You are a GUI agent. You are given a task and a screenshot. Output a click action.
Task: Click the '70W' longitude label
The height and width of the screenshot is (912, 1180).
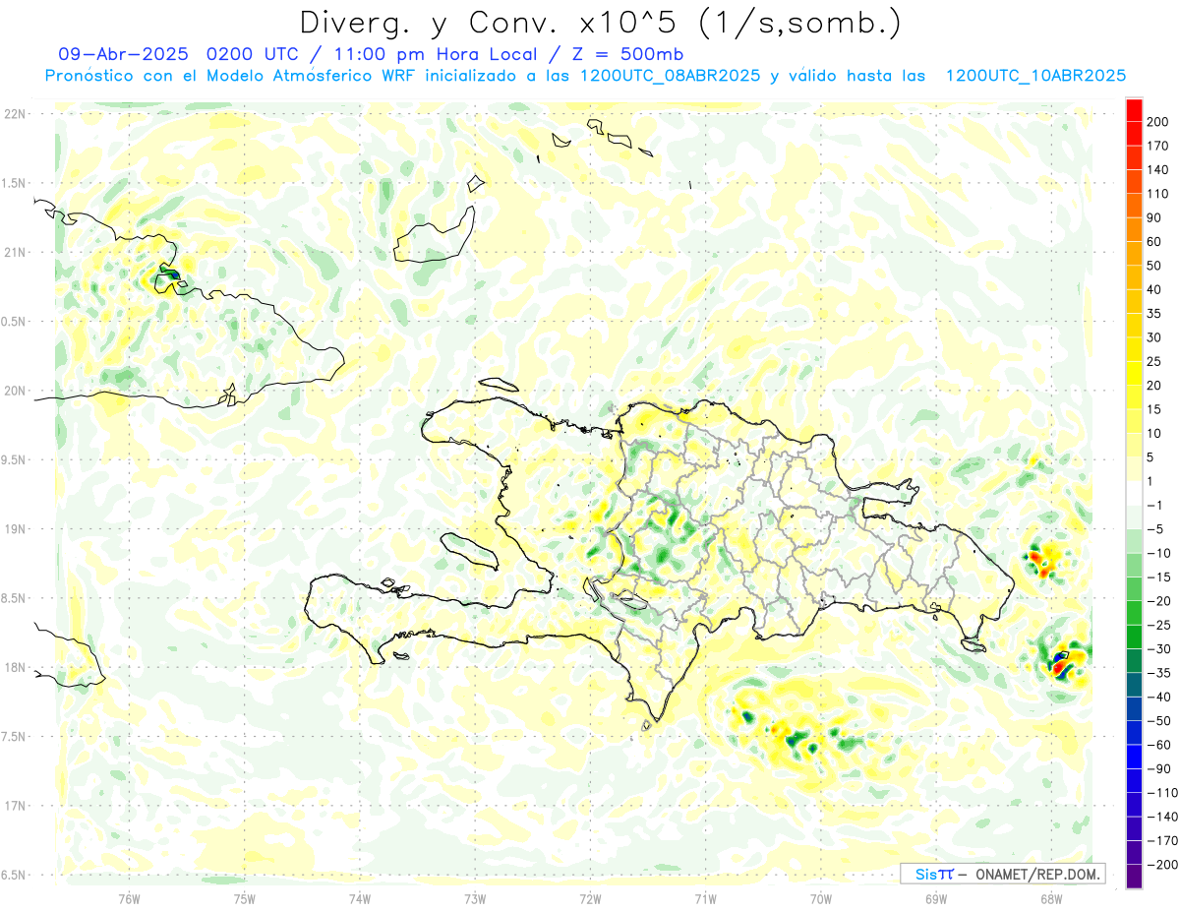tap(821, 898)
